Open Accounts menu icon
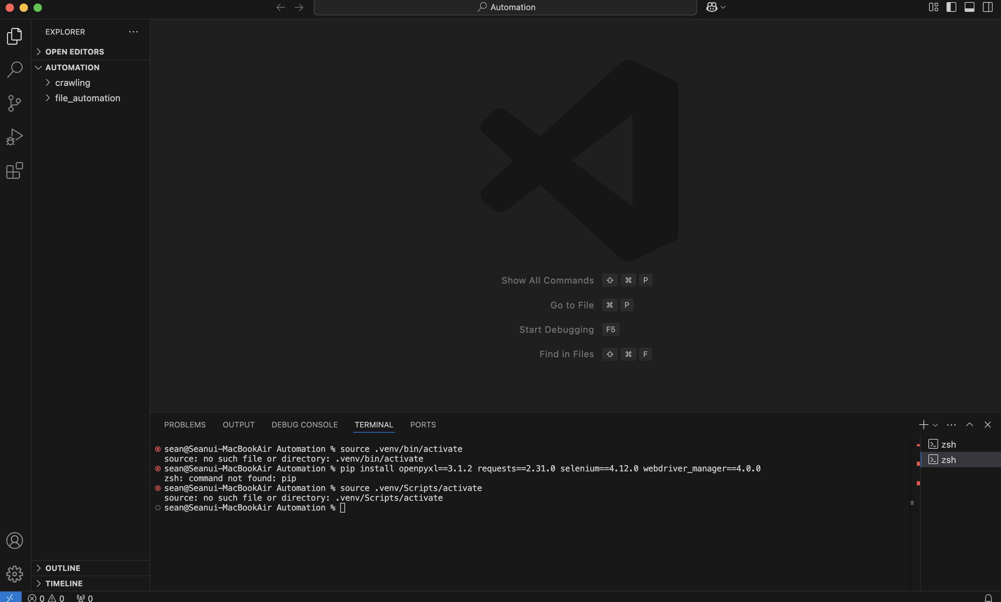1001x602 pixels. coord(15,540)
